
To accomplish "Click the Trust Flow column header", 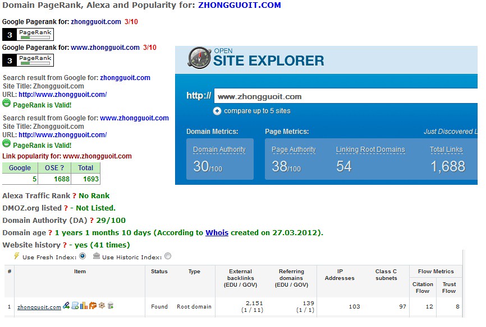I will (x=449, y=287).
